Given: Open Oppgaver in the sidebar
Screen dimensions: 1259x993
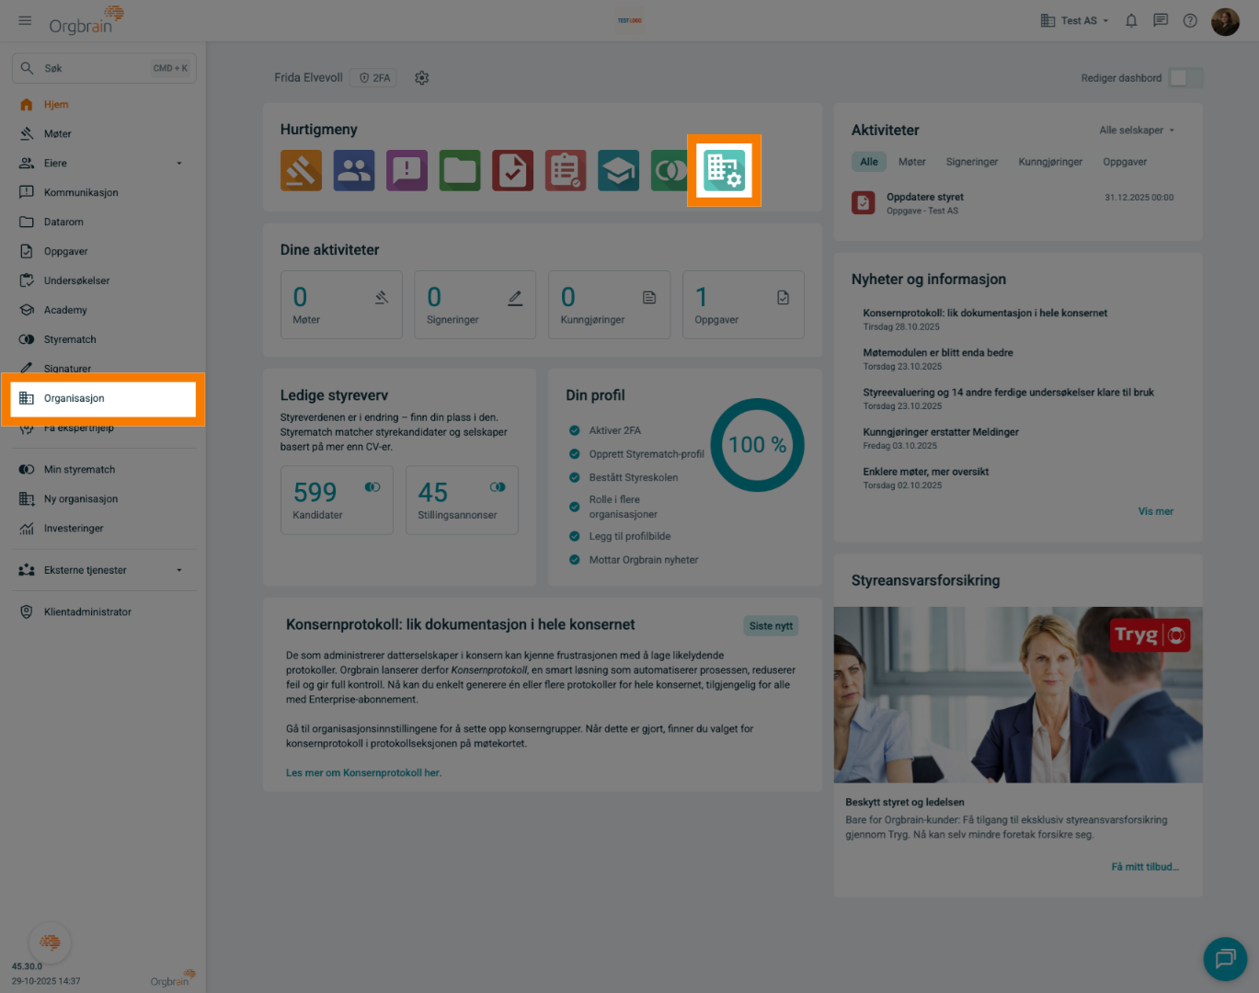Looking at the screenshot, I should [104, 252].
